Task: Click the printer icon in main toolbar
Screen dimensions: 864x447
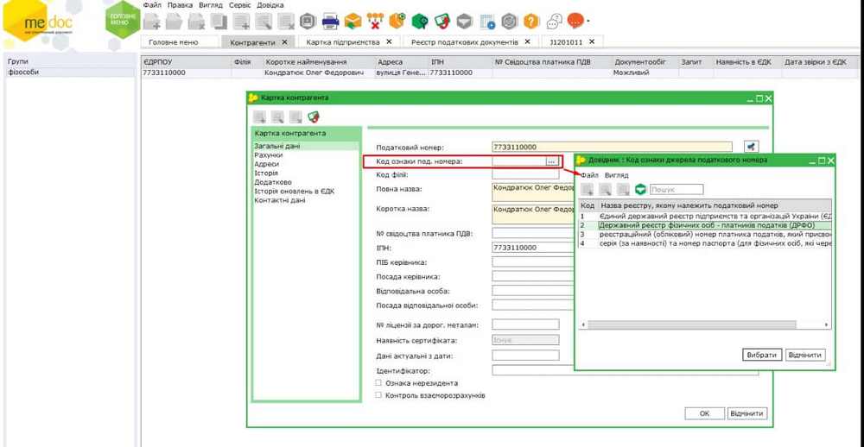Action: click(x=330, y=22)
